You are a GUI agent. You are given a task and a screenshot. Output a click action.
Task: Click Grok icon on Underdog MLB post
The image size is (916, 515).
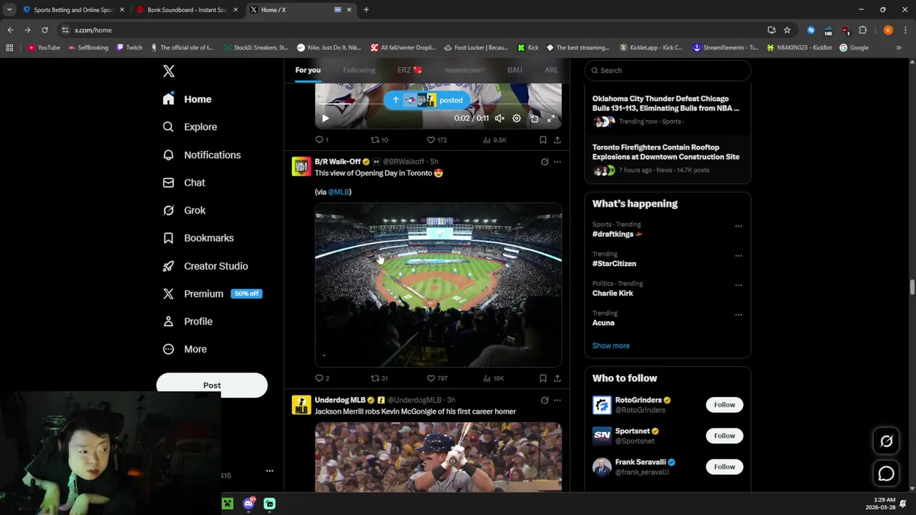point(545,400)
